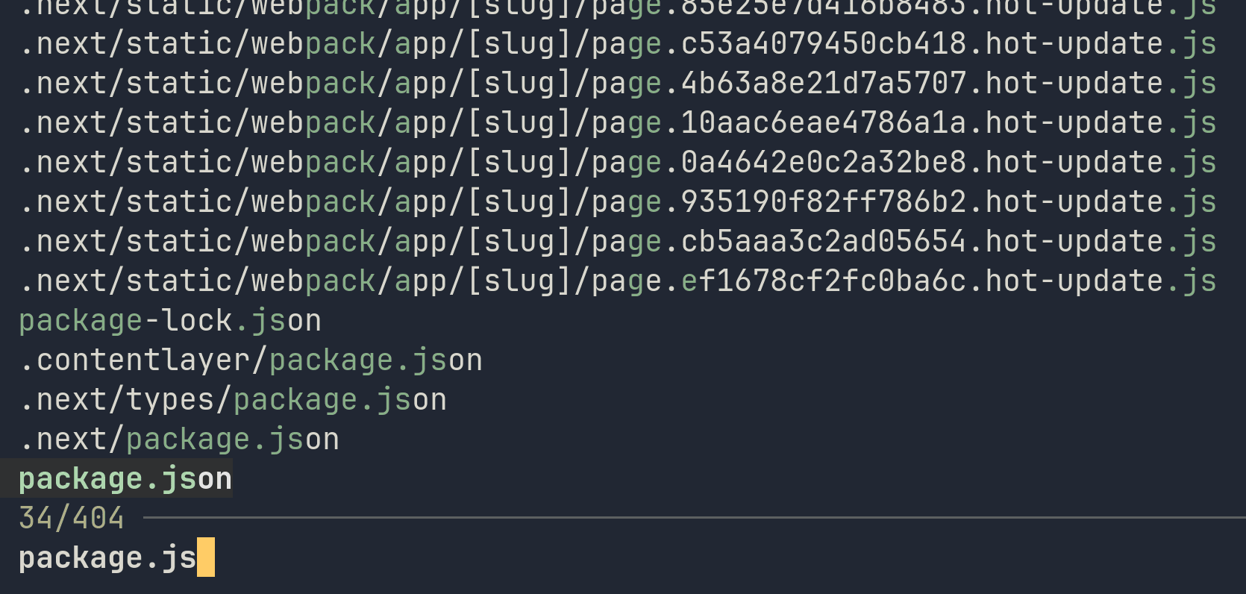Click the 34/404 match counter

coord(72,519)
